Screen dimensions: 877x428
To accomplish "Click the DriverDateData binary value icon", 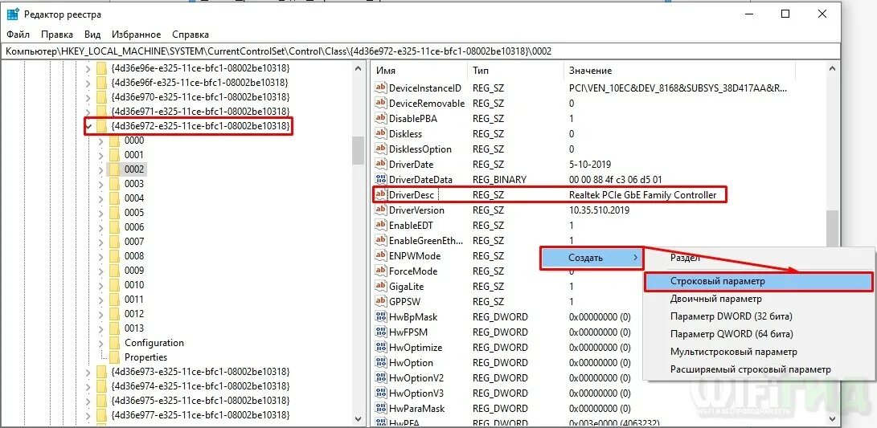I will [x=381, y=179].
